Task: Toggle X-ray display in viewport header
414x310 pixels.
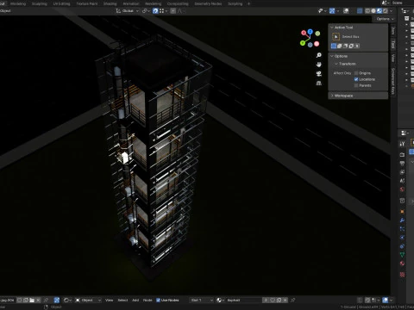Action: [360, 11]
